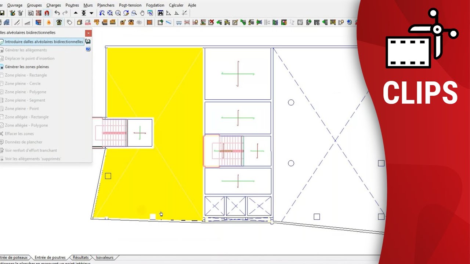The image size is (470, 264).
Task: Go up one floor with the up arrow
Action: coord(76,13)
